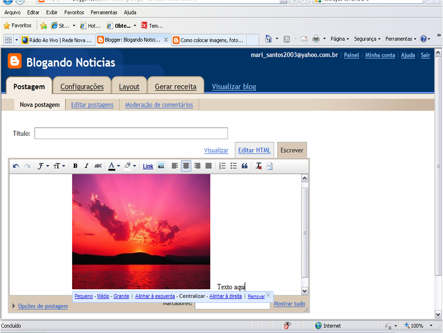Image resolution: width=443 pixels, height=333 pixels.
Task: Apply italic formatting
Action: pyautogui.click(x=86, y=166)
